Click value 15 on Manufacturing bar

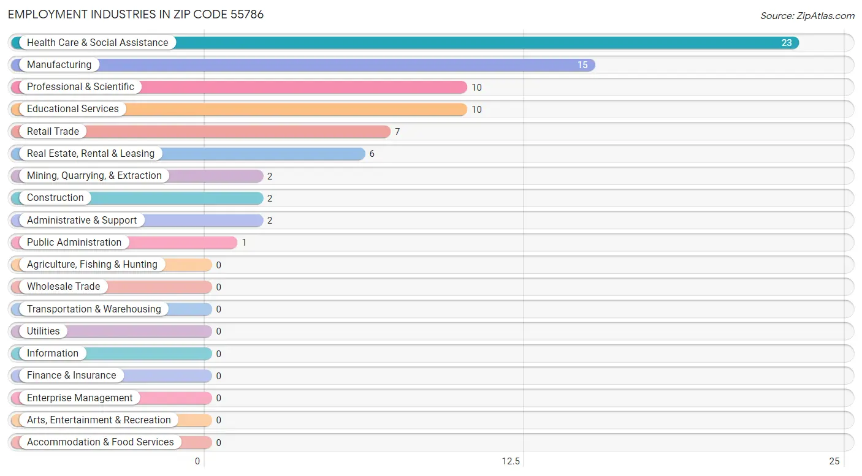click(582, 65)
